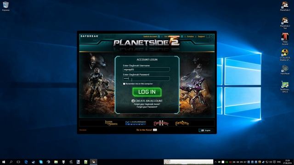Open the Support link in launcher header
Screen dimensions: 294x165
pos(201,37)
